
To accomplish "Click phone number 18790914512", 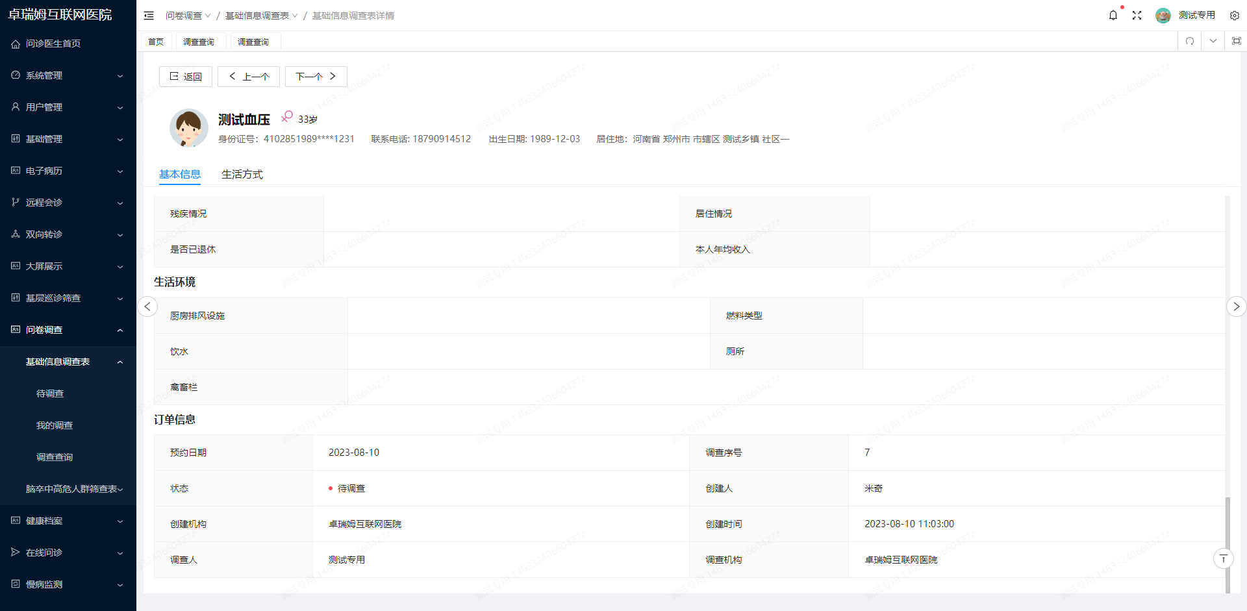I will click(x=442, y=139).
